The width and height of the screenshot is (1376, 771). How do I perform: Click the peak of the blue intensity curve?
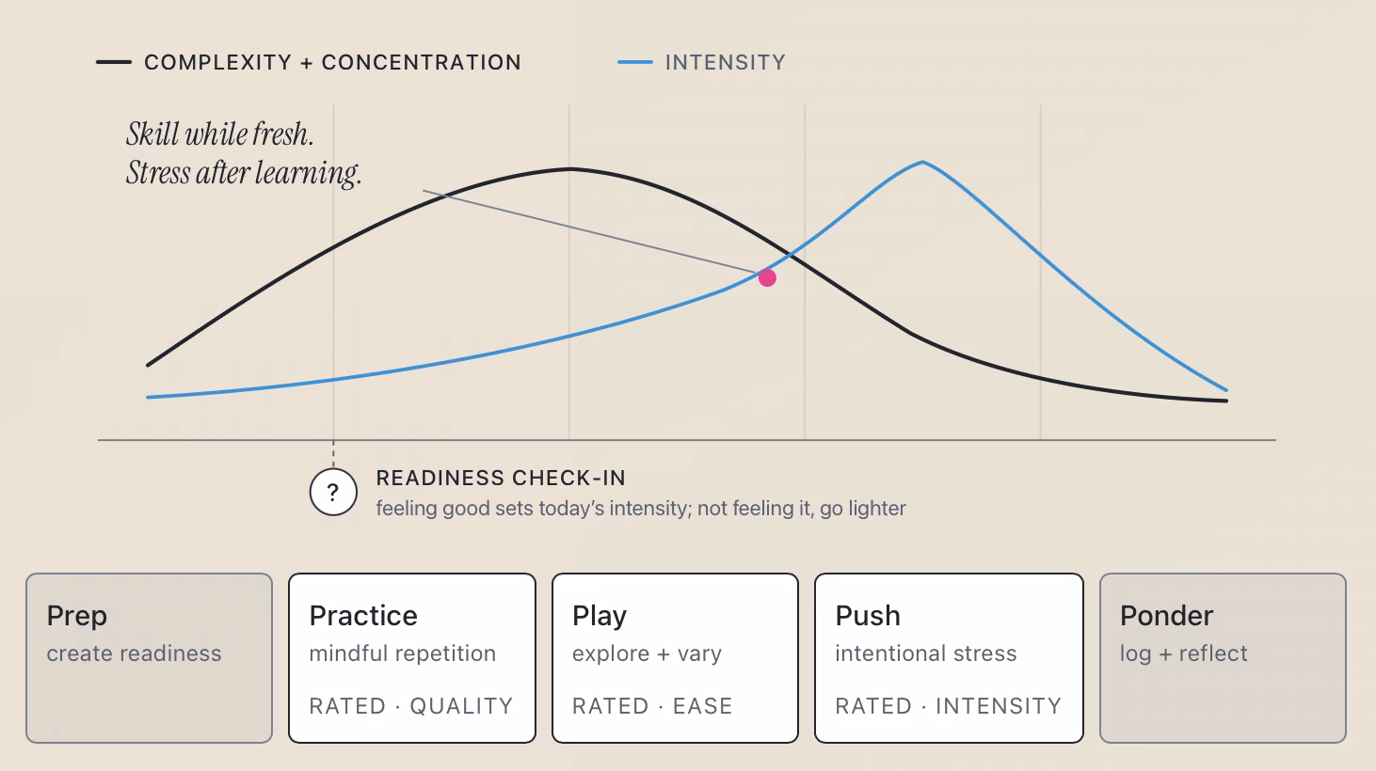pos(922,163)
